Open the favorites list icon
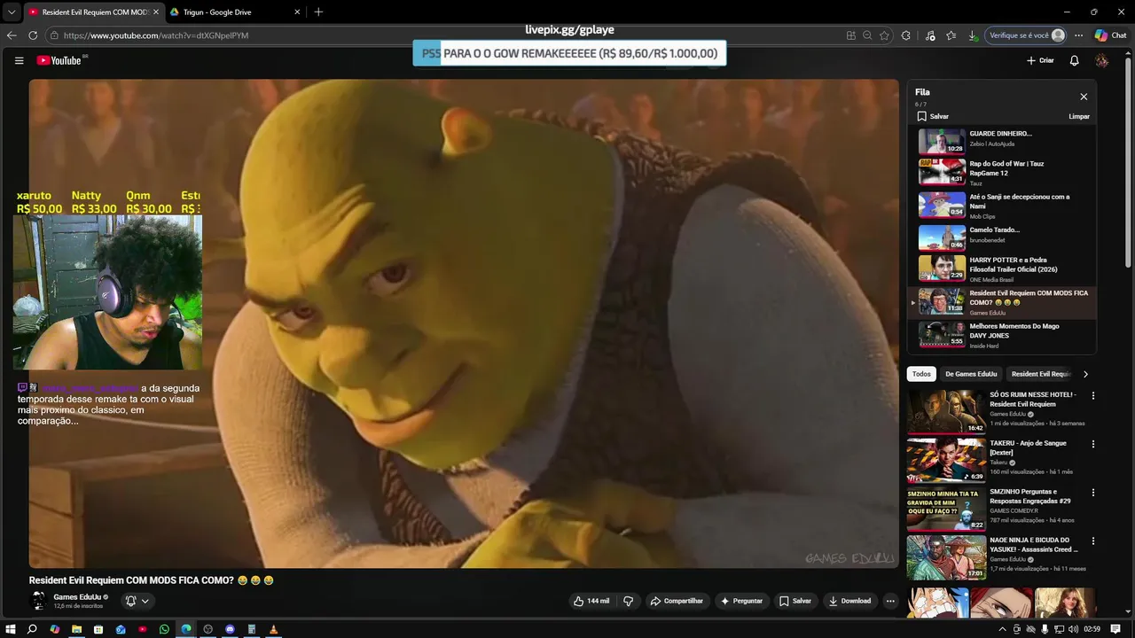Screen dimensions: 1135x638 [x=951, y=35]
